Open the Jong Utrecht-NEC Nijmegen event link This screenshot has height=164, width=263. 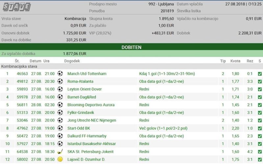[x=92, y=120]
